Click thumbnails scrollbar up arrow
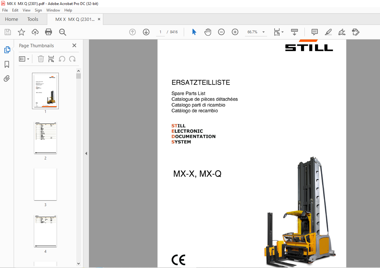 point(78,71)
